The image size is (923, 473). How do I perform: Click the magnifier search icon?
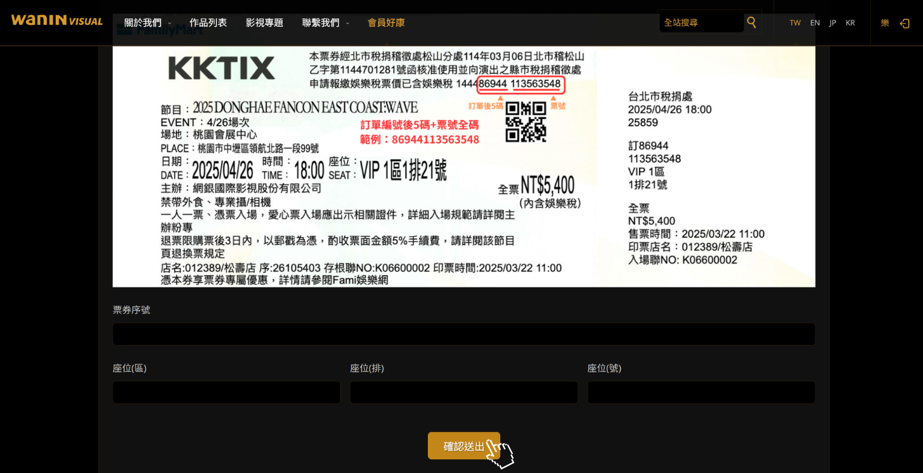tap(751, 22)
